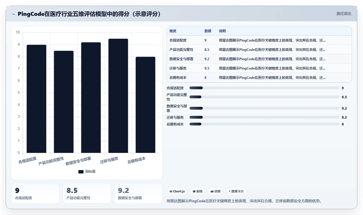Click the 路径雷达 label in the header
363x215 pixels.
[344, 14]
